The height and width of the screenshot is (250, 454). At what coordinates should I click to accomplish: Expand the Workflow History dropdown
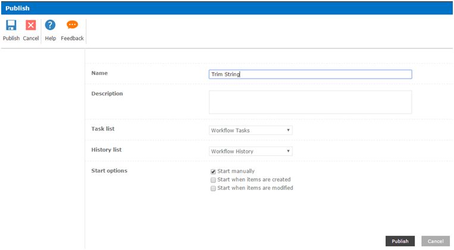tap(251, 151)
